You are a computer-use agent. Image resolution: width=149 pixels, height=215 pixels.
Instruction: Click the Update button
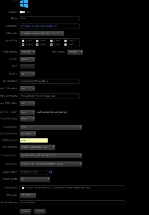[25, 212]
